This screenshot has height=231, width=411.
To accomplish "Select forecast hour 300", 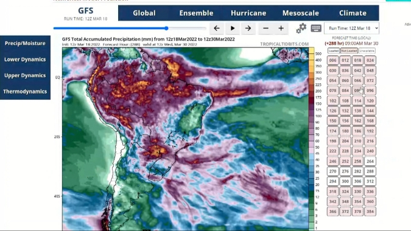I will tap(345, 181).
